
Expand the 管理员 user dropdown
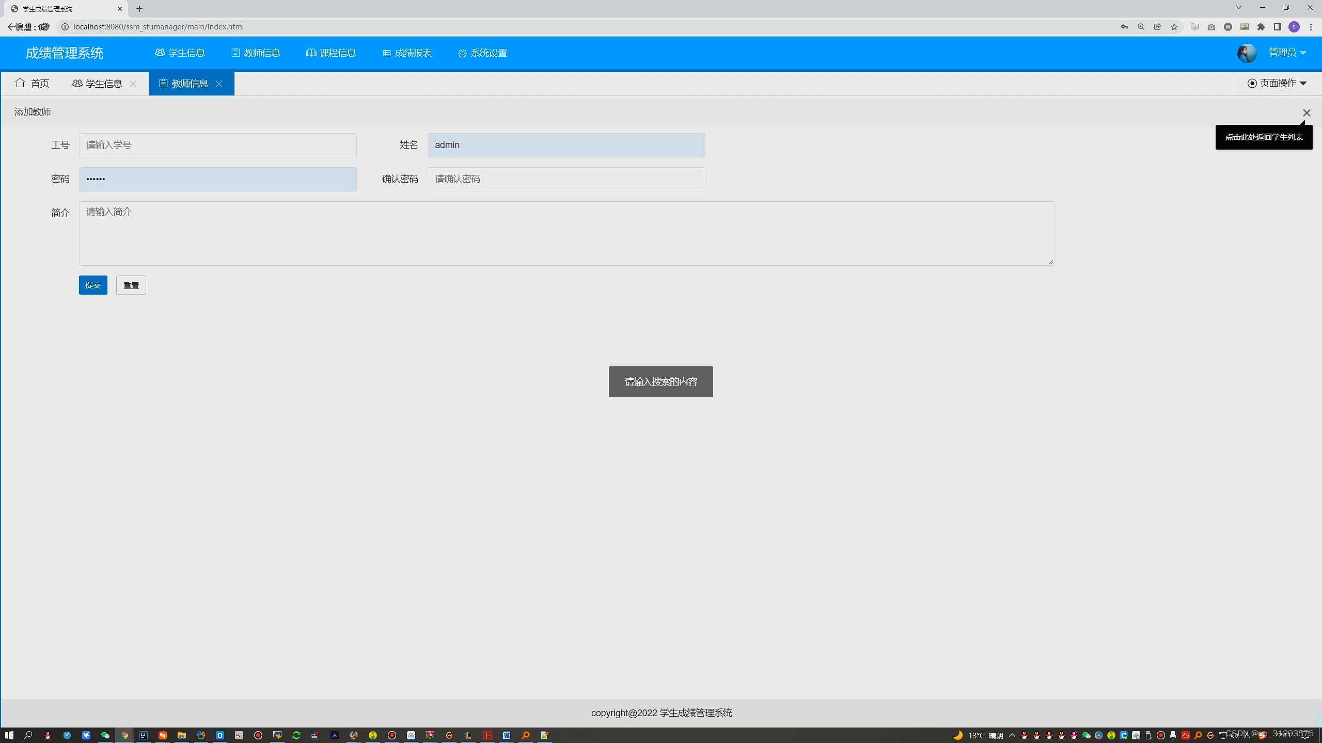tap(1287, 53)
